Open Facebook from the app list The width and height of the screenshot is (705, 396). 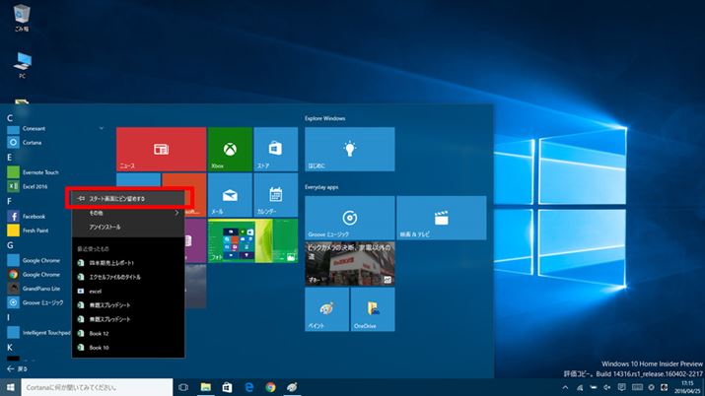(34, 216)
